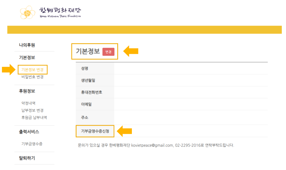286x170 pixels.
Task: Open 약정내역 link
Action: (x=28, y=103)
